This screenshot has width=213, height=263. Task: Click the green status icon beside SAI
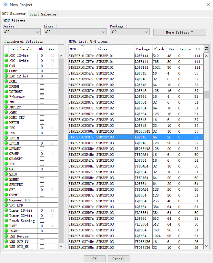[x=6, y=169]
